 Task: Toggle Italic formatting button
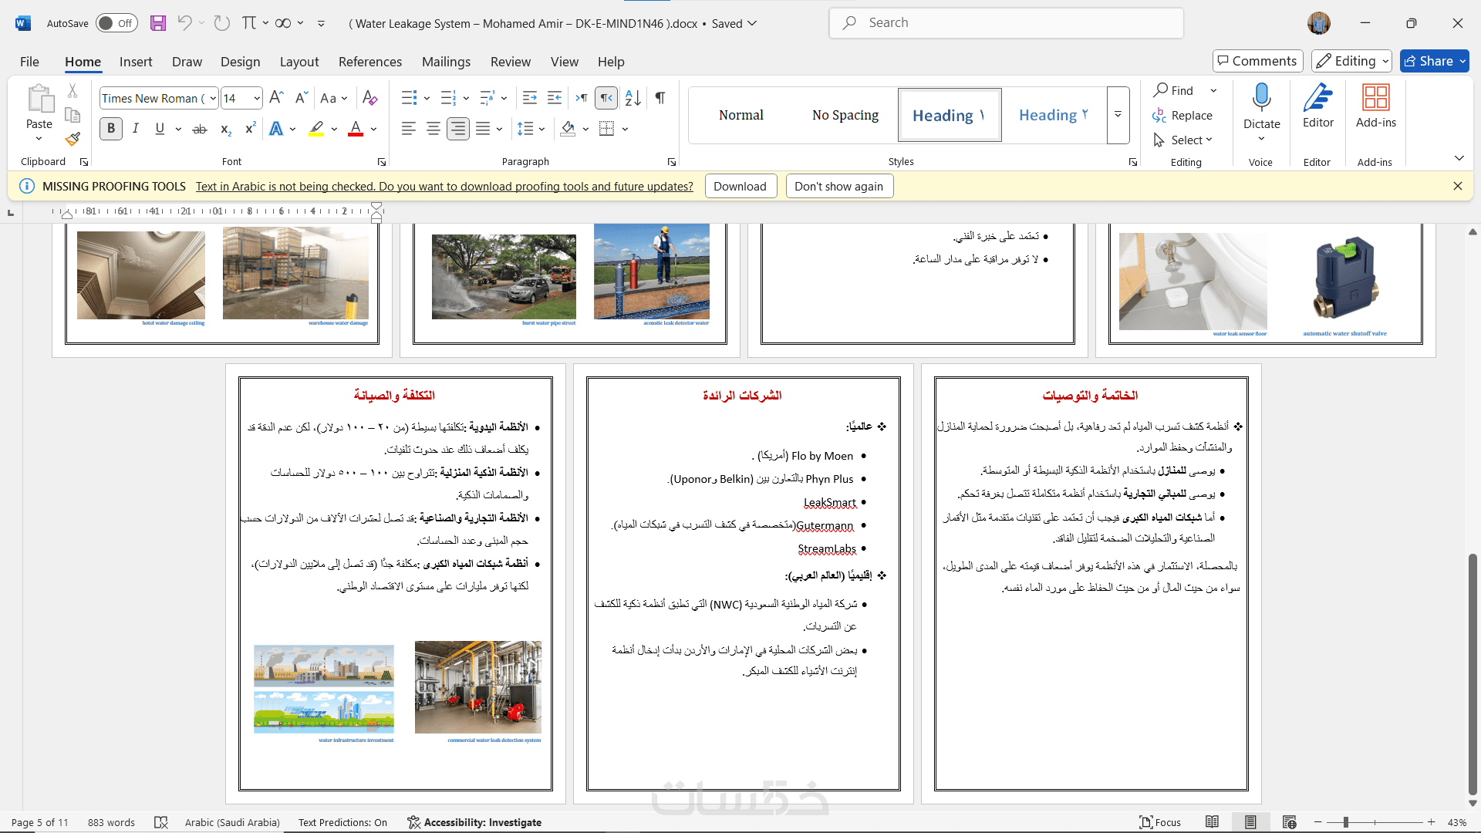point(135,129)
